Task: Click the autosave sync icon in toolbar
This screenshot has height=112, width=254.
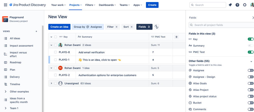Action: 156,27
